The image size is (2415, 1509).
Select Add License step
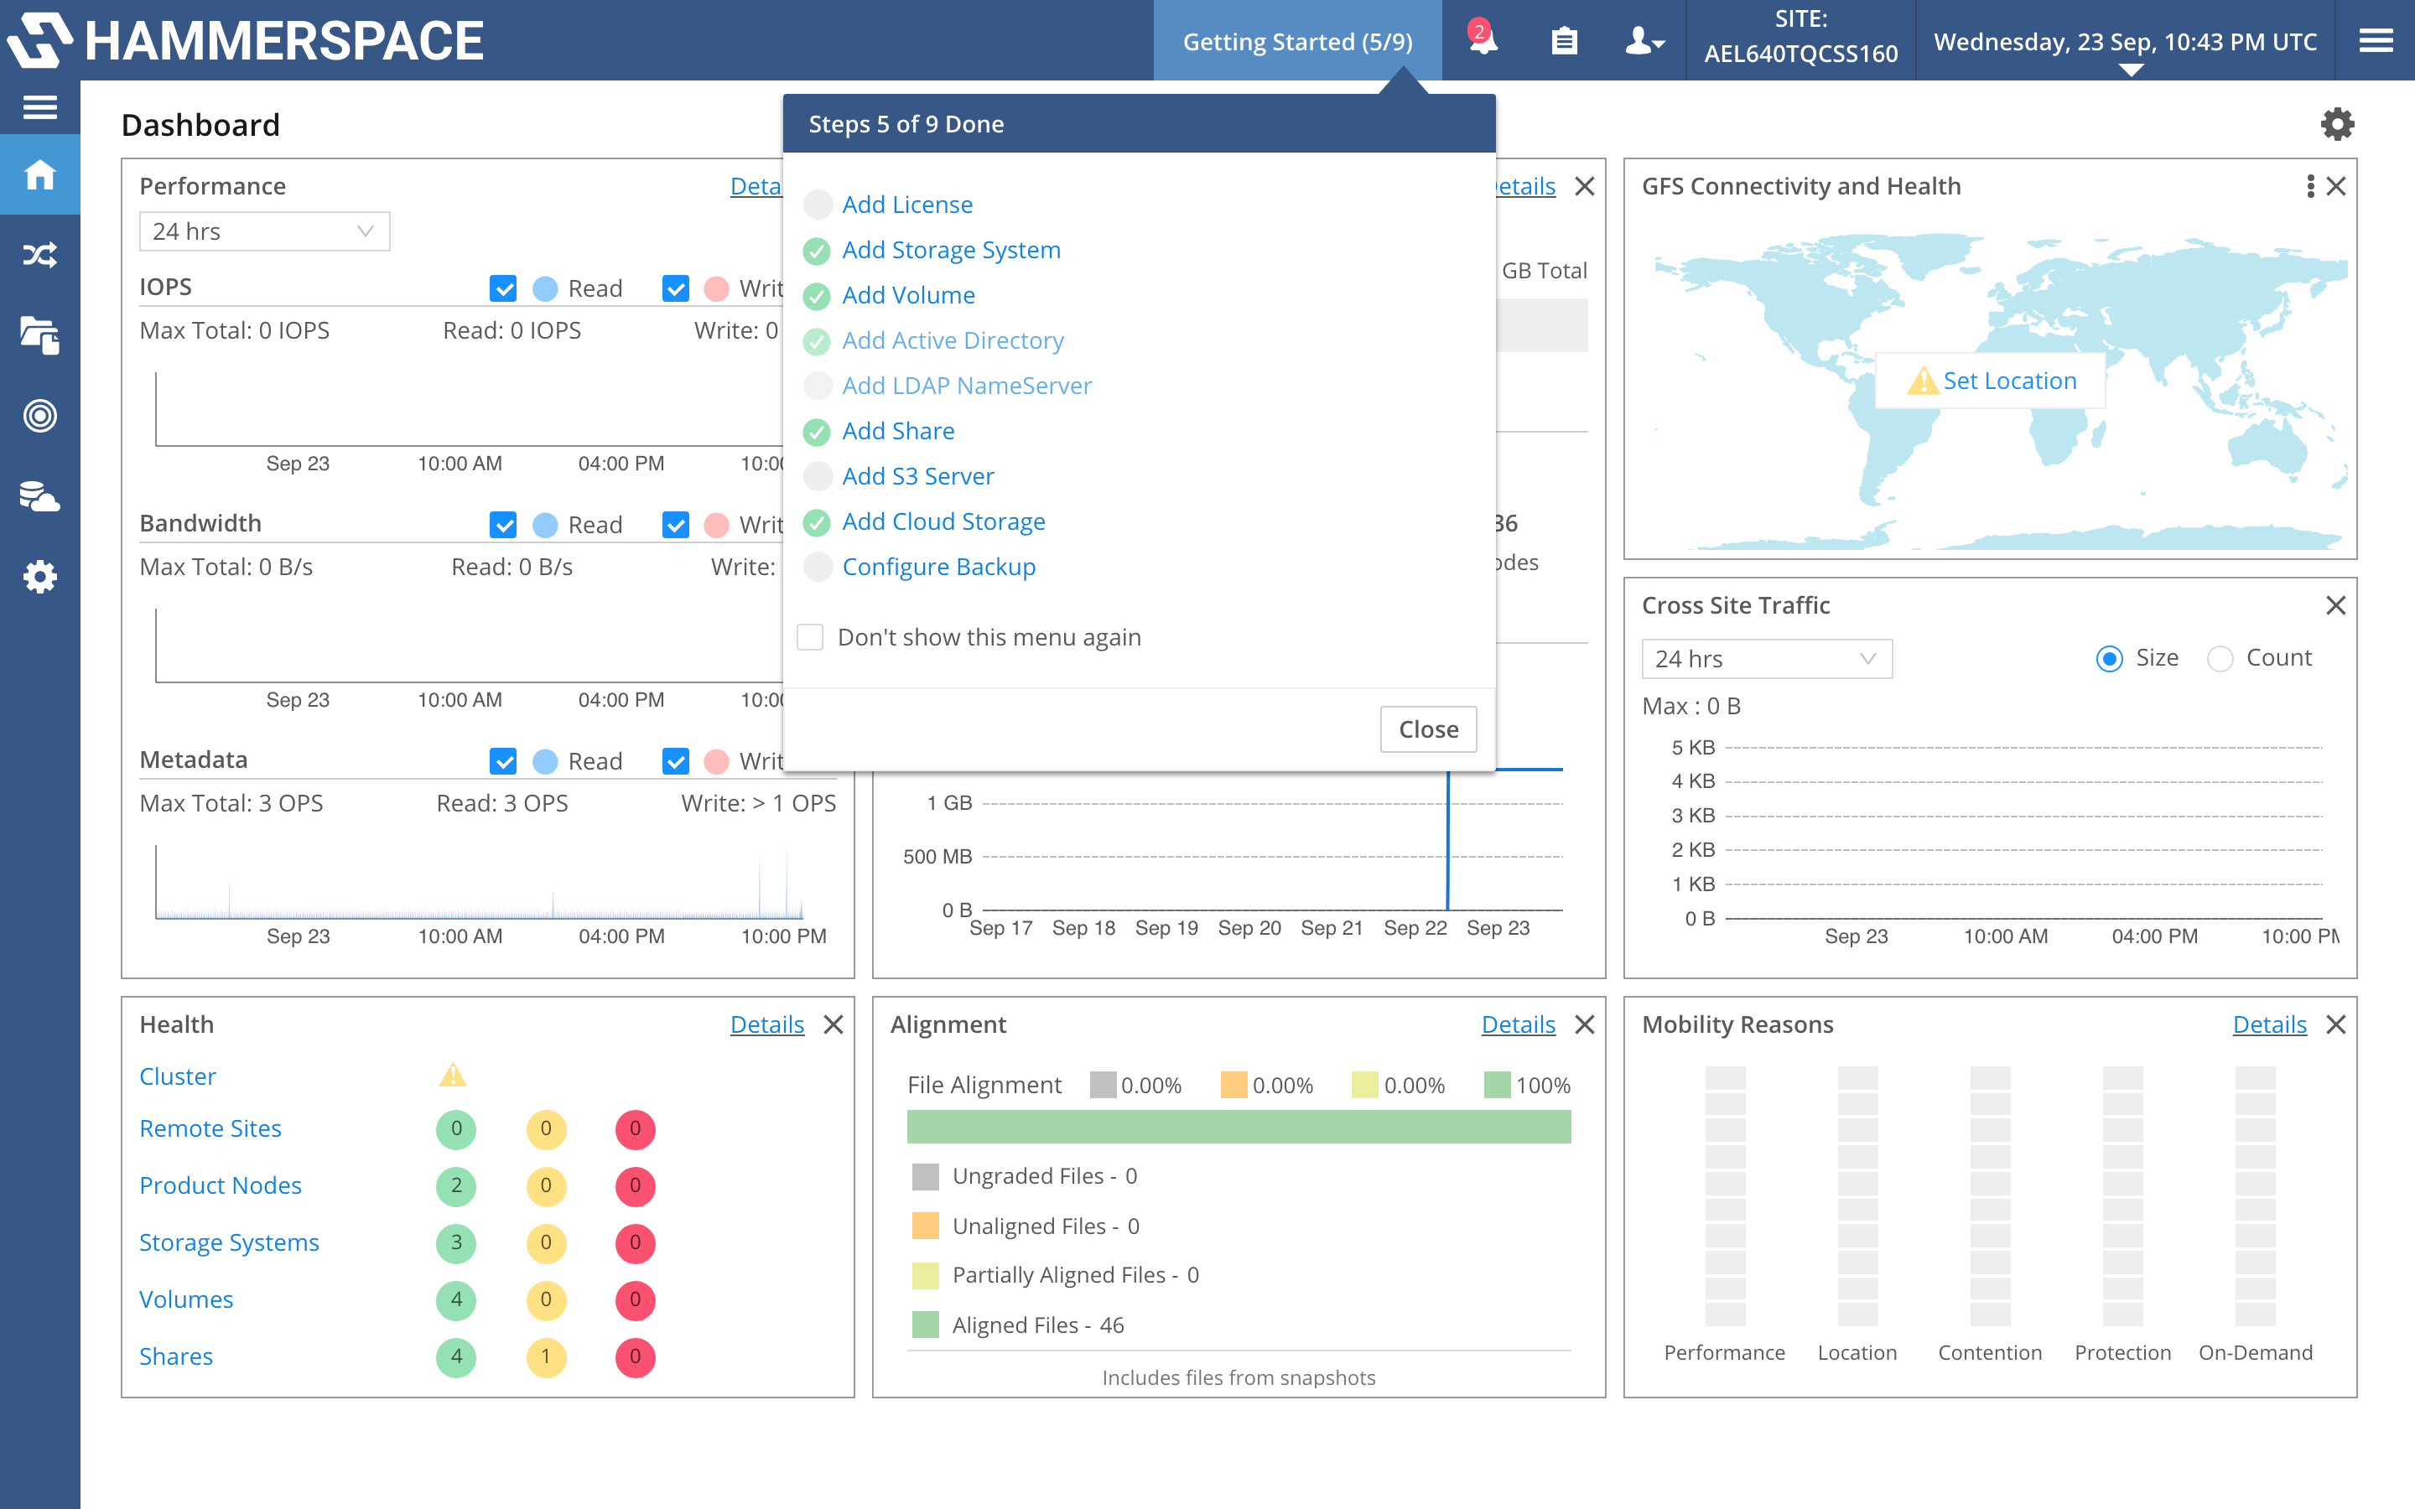click(x=907, y=205)
